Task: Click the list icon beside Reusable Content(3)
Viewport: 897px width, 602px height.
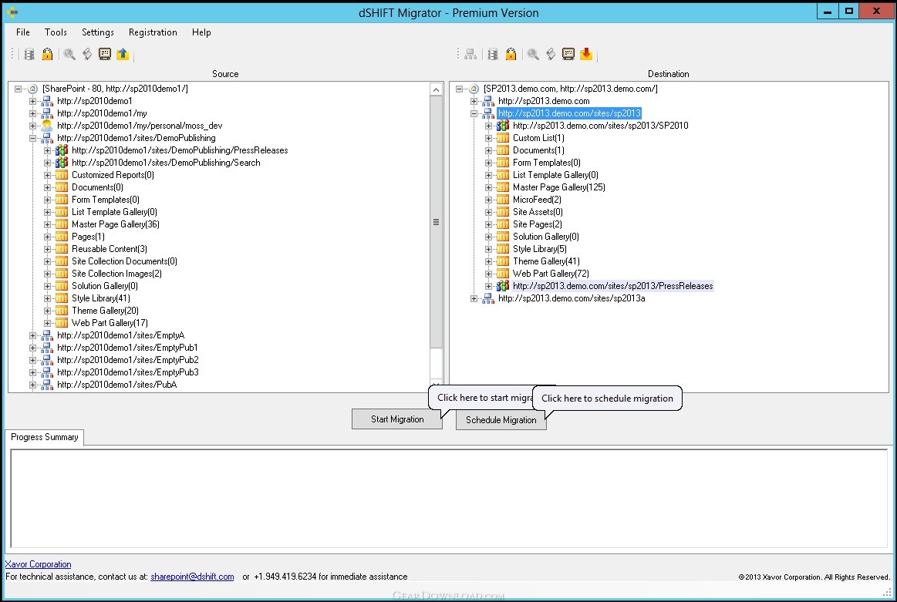Action: tap(62, 249)
